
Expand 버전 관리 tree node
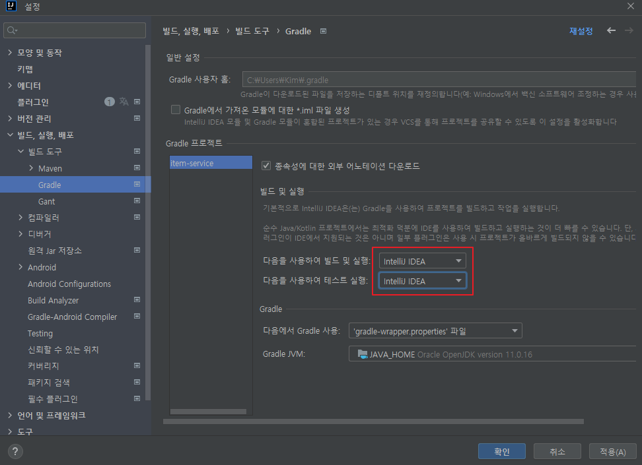coord(10,118)
